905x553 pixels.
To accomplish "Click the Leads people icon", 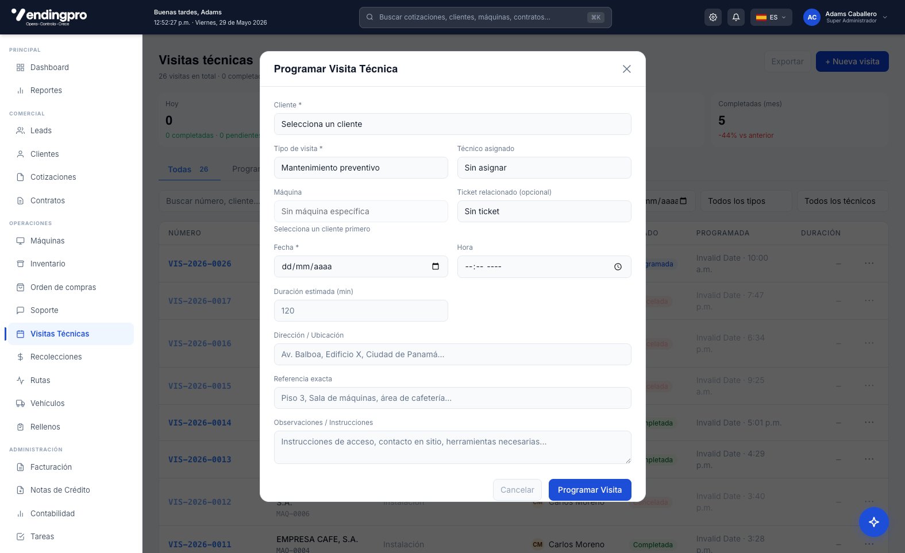I will point(20,130).
